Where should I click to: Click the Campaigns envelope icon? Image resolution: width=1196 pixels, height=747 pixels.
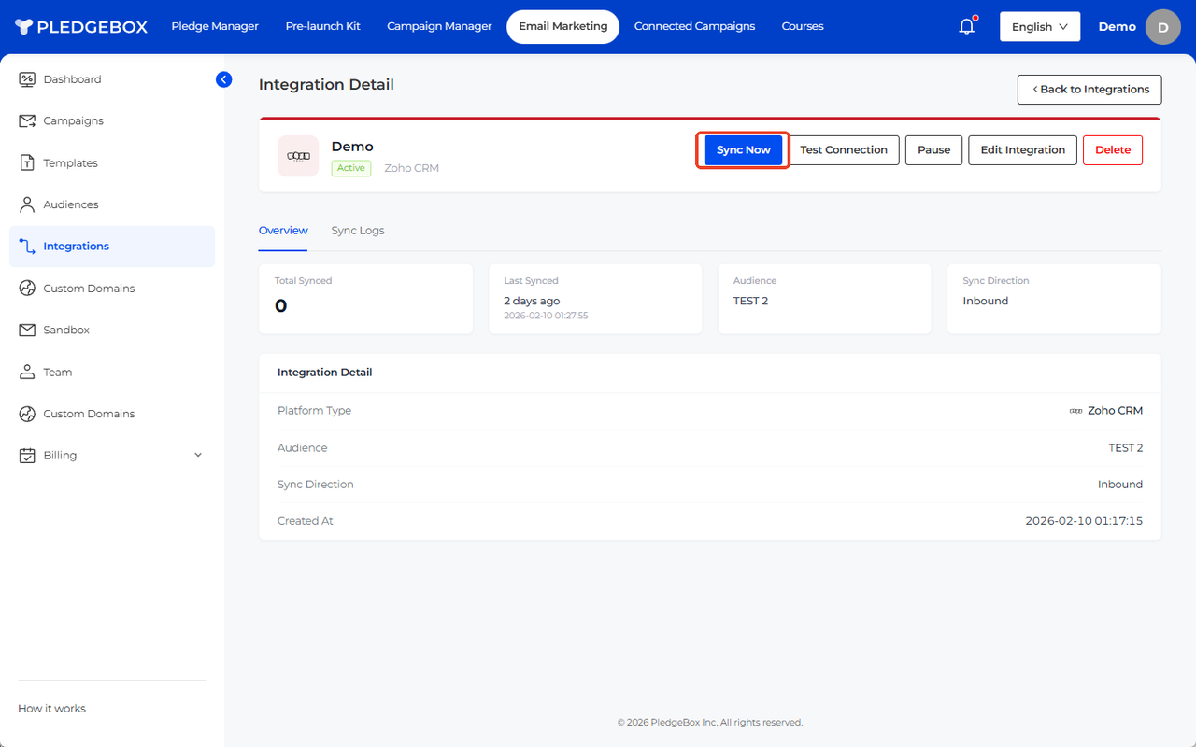point(27,121)
